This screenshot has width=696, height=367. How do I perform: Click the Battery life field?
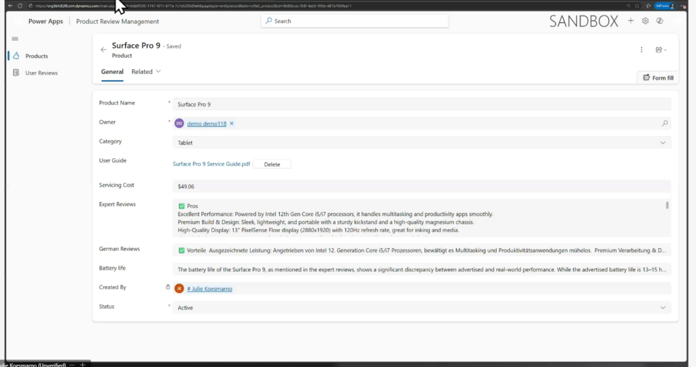point(421,269)
